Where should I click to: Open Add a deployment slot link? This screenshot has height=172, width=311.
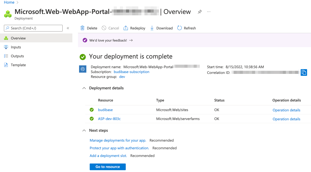point(108,156)
